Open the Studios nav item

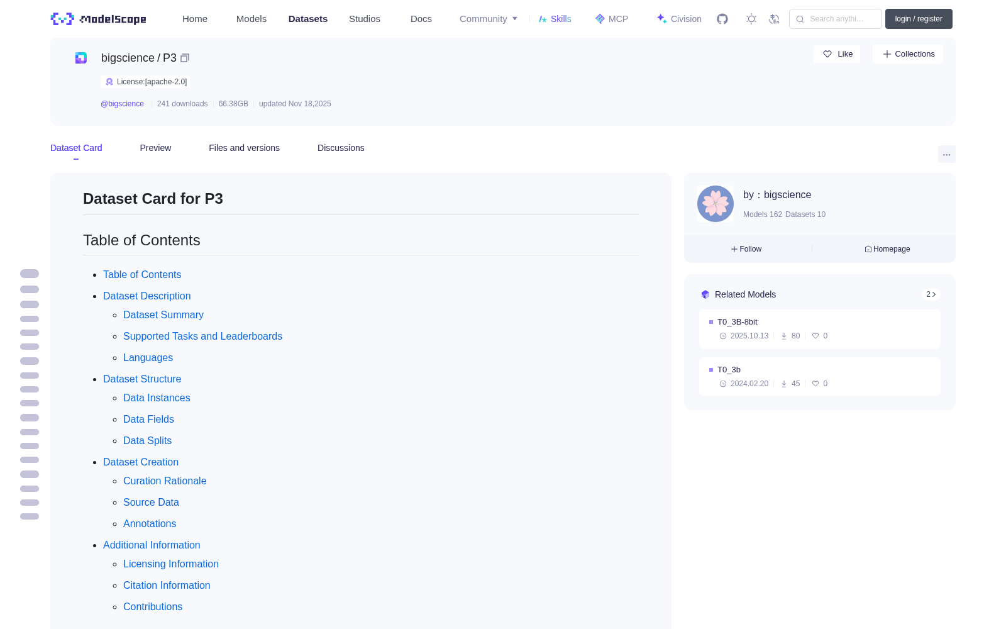(365, 19)
